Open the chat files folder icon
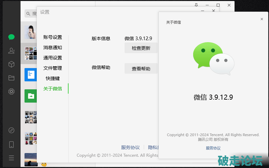This screenshot has height=168, width=269. coord(12,78)
